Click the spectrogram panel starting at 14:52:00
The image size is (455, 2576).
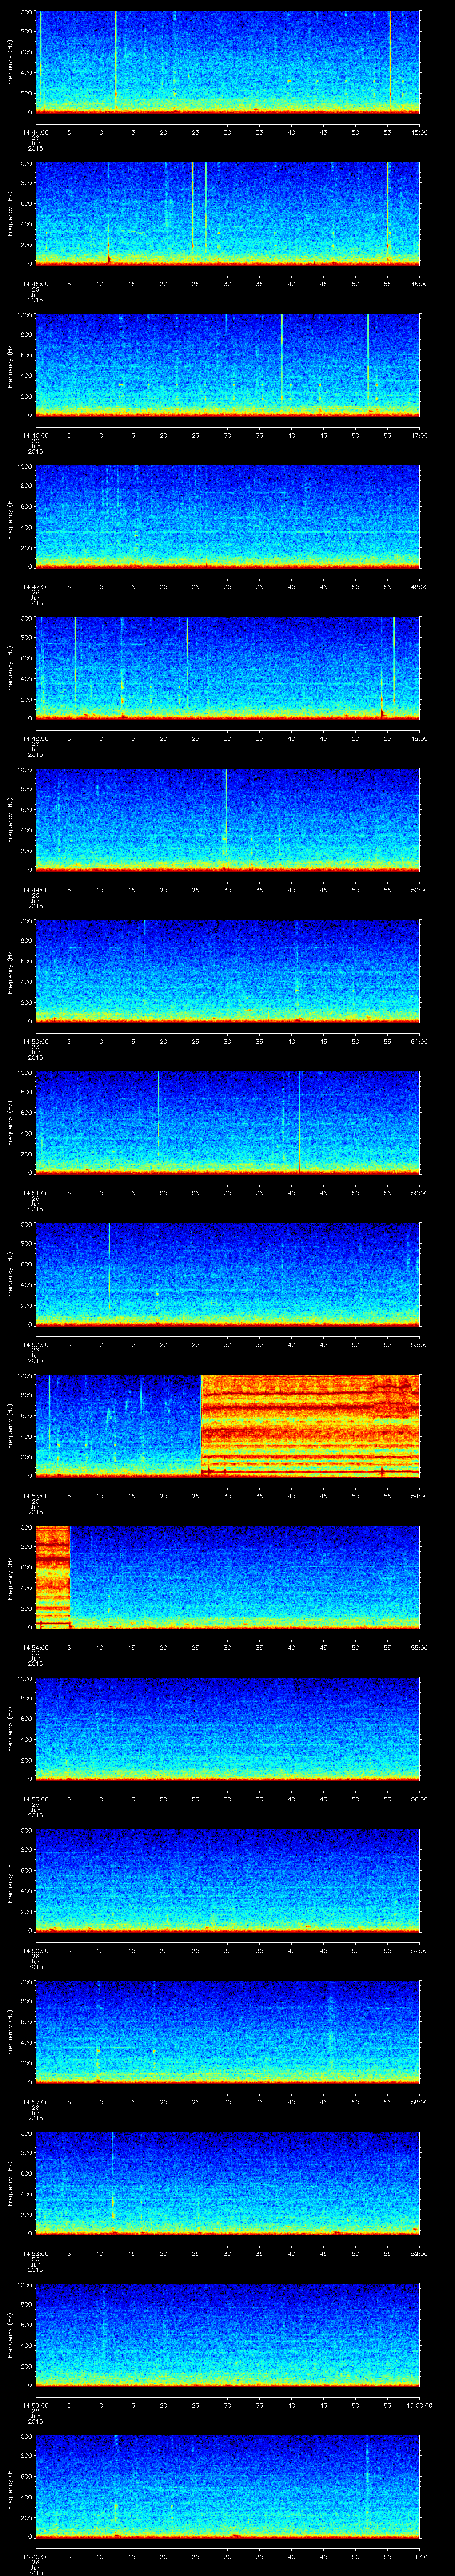click(228, 1273)
